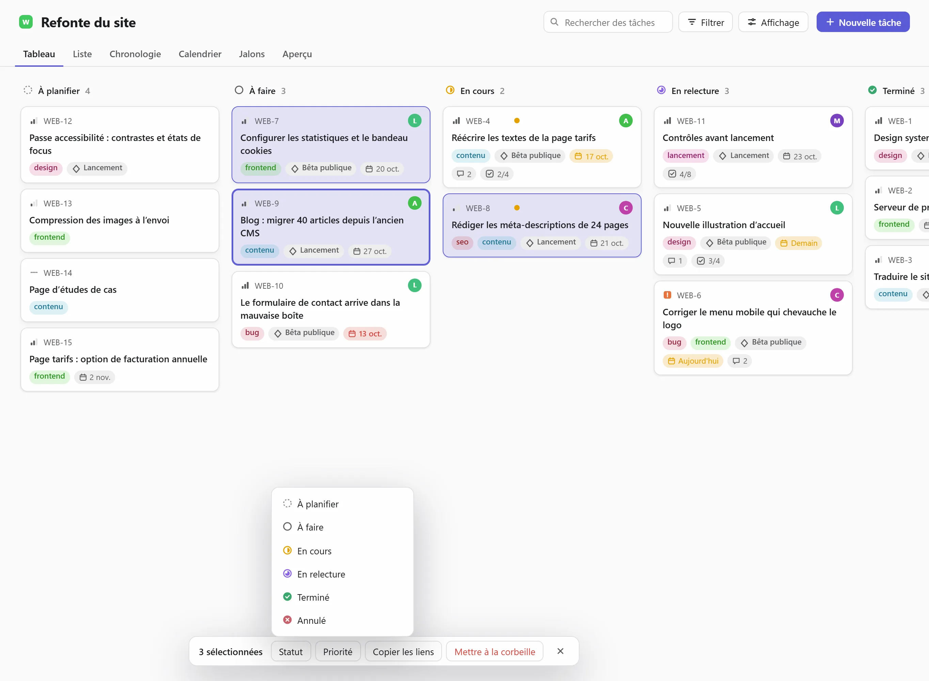Open the Jalons tab
The width and height of the screenshot is (929, 681).
252,54
